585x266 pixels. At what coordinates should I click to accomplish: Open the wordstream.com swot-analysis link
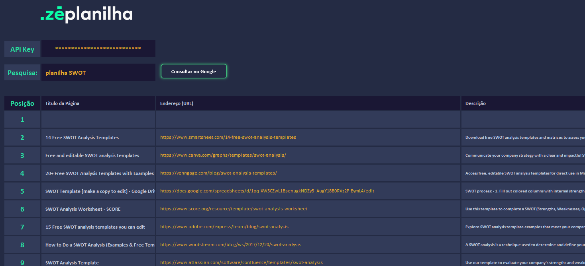click(231, 245)
